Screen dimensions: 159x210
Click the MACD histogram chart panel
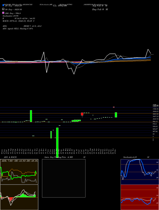[x=19, y=197]
